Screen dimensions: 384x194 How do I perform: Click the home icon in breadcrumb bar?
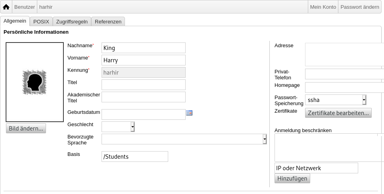(6, 7)
